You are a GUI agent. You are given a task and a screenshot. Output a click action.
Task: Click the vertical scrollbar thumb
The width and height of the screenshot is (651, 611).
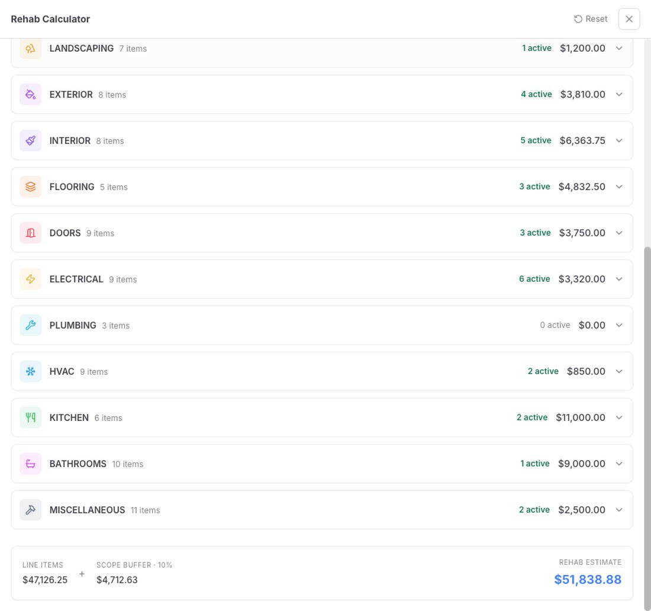pos(647,428)
